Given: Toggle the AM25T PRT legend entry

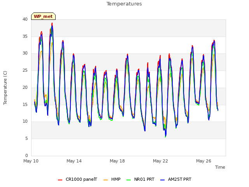Looking at the screenshot, I should [176, 180].
